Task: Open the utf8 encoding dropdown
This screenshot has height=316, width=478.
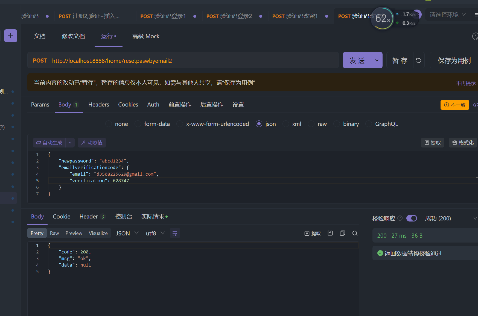Action: pos(155,233)
